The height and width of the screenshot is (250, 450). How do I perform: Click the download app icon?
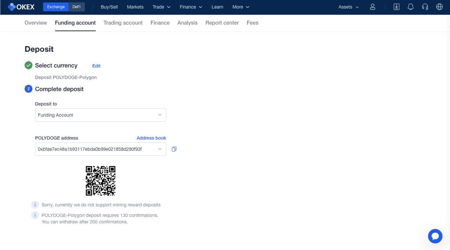[x=396, y=7]
